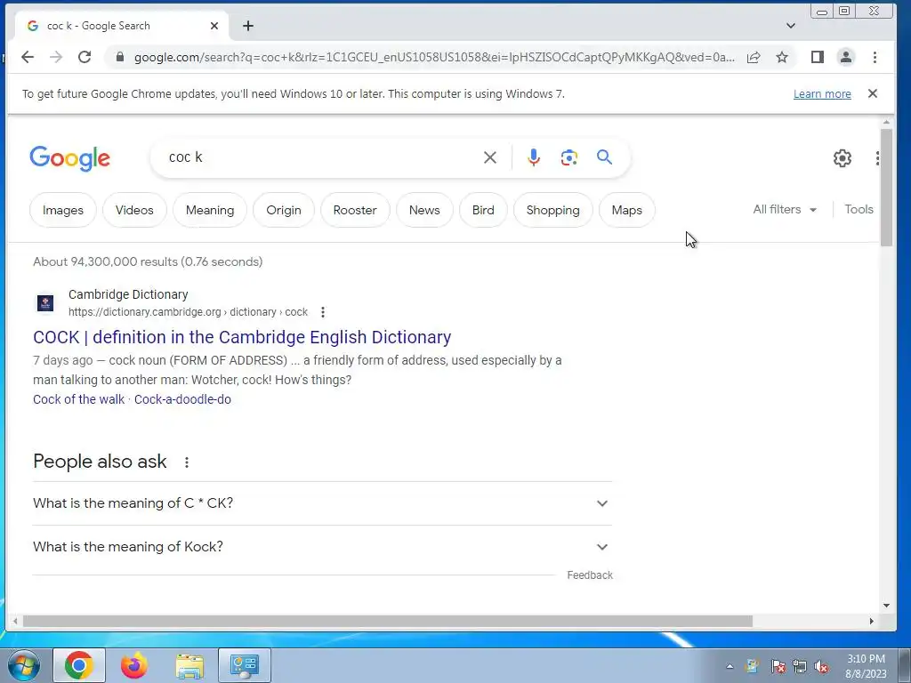Screen dimensions: 911x683
Task: Open Google quick settings gear
Action: 842,158
